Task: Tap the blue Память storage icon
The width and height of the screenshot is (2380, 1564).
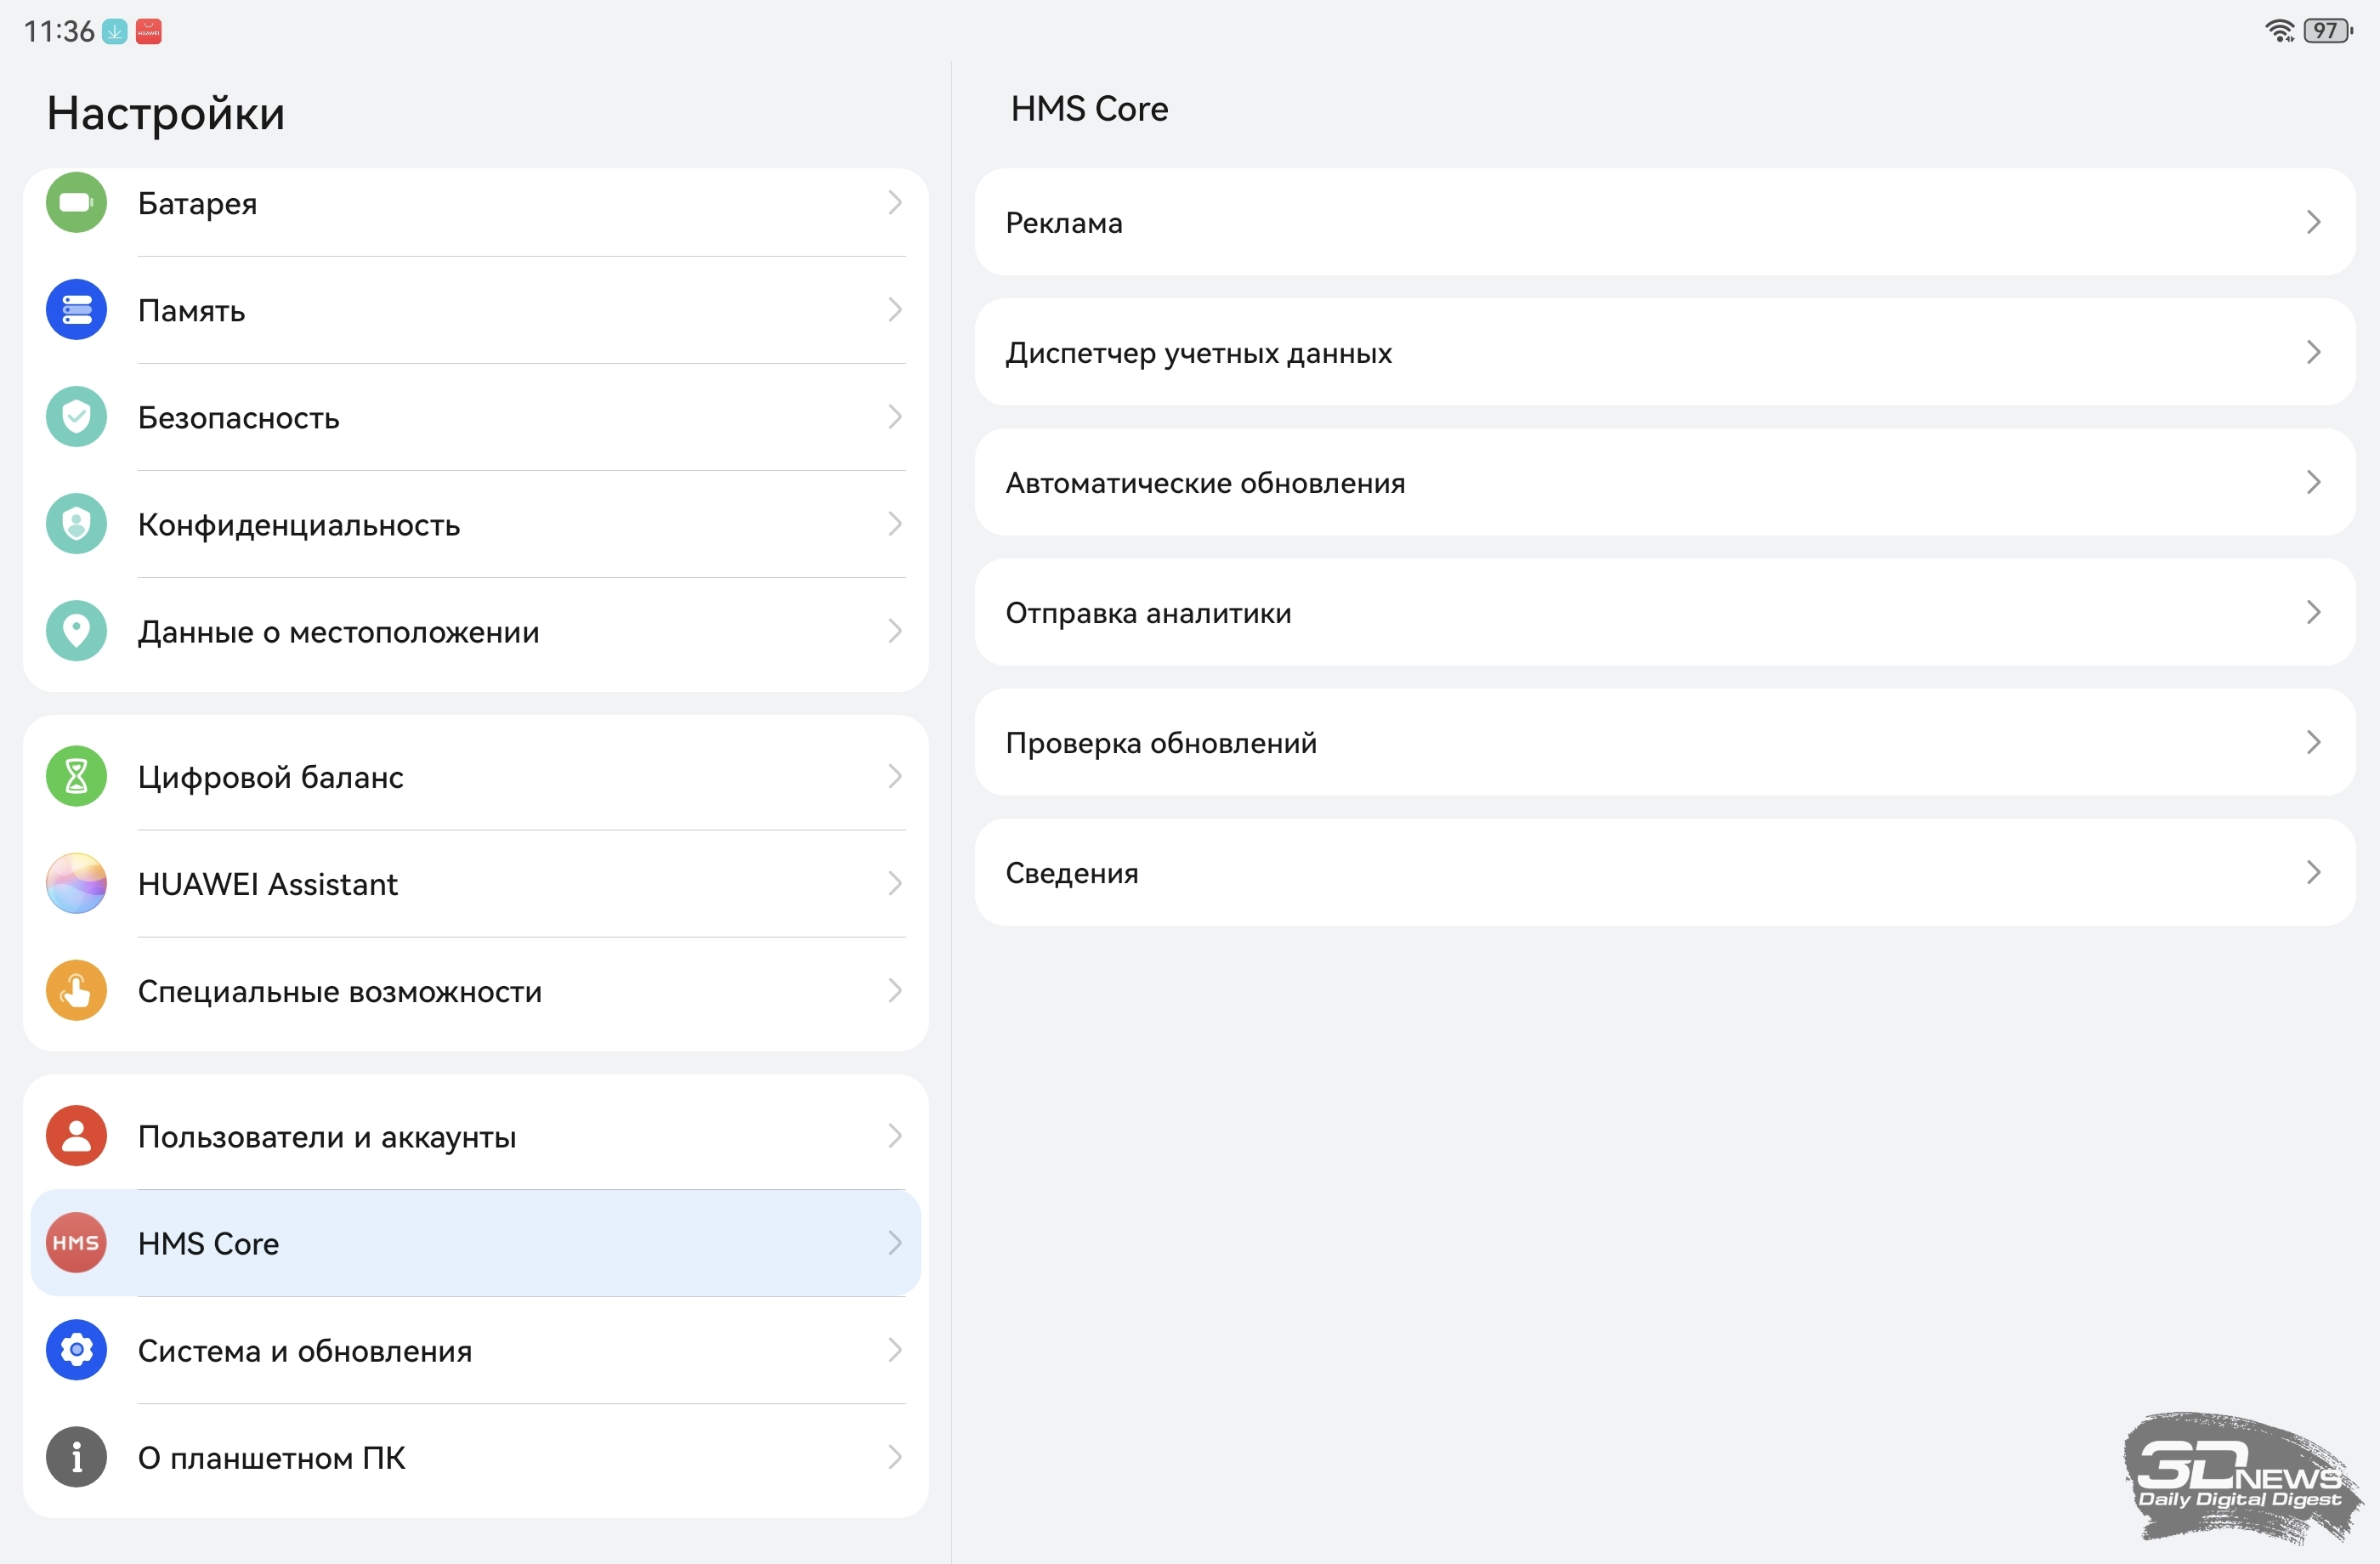Action: pyautogui.click(x=76, y=310)
